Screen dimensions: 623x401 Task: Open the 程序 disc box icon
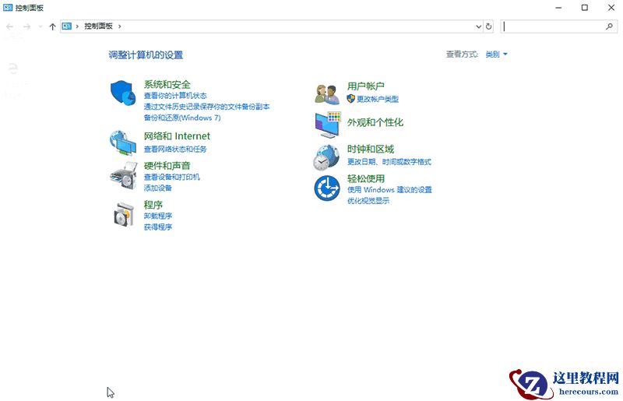point(124,215)
